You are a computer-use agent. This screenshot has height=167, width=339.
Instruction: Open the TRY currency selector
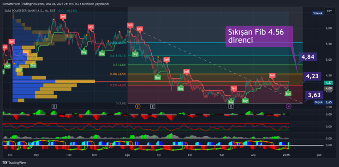pos(329,11)
